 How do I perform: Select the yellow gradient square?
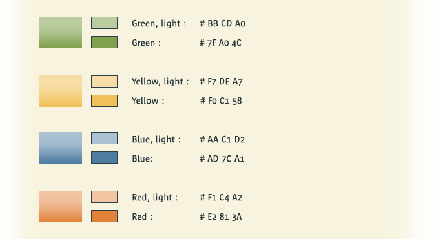(60, 91)
